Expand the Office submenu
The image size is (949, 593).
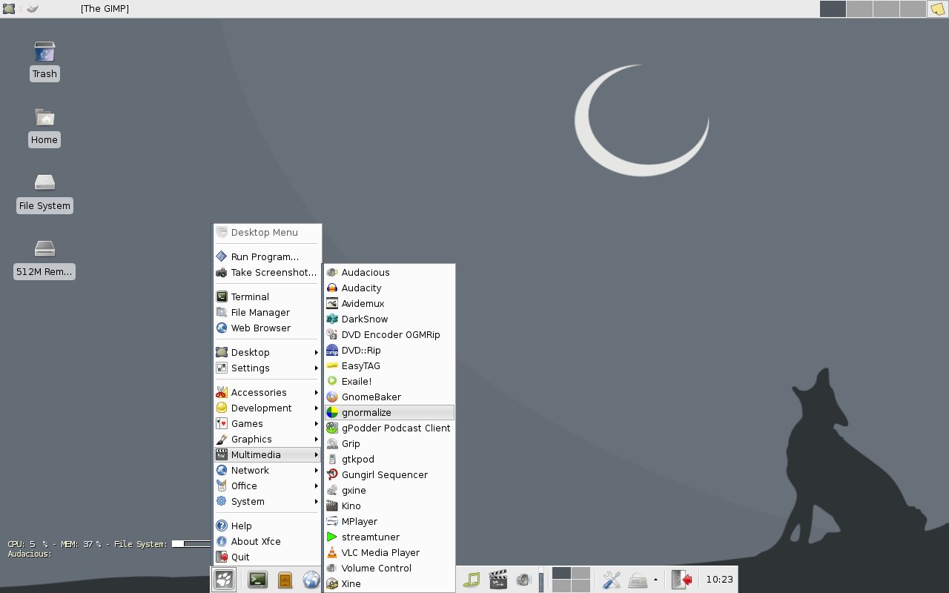tap(268, 486)
